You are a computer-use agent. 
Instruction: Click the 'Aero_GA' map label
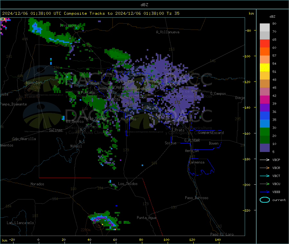[x=192, y=151]
